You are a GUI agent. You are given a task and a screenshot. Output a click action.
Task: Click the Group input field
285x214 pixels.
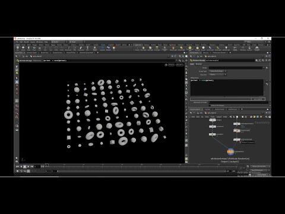(x=236, y=68)
